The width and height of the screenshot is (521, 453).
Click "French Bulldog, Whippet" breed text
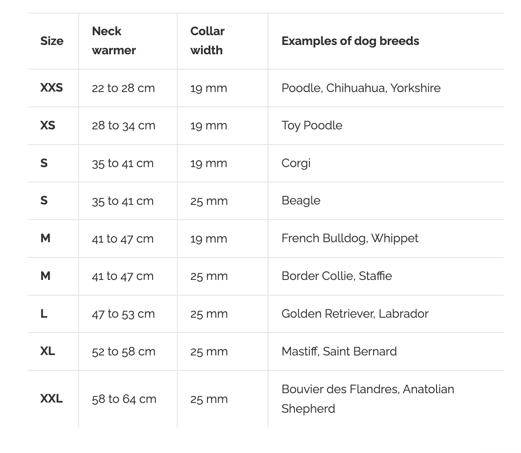coord(350,238)
